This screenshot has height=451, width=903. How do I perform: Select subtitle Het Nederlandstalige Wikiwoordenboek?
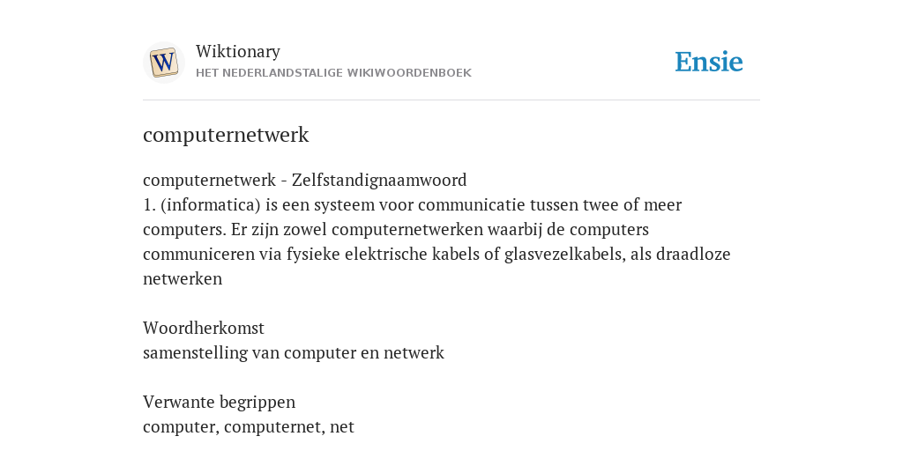tap(333, 73)
